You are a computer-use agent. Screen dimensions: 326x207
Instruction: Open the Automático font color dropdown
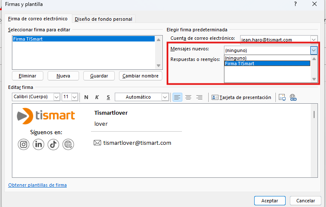(x=165, y=97)
